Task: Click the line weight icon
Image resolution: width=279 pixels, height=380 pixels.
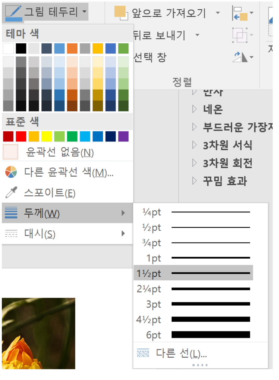Action: tap(11, 213)
